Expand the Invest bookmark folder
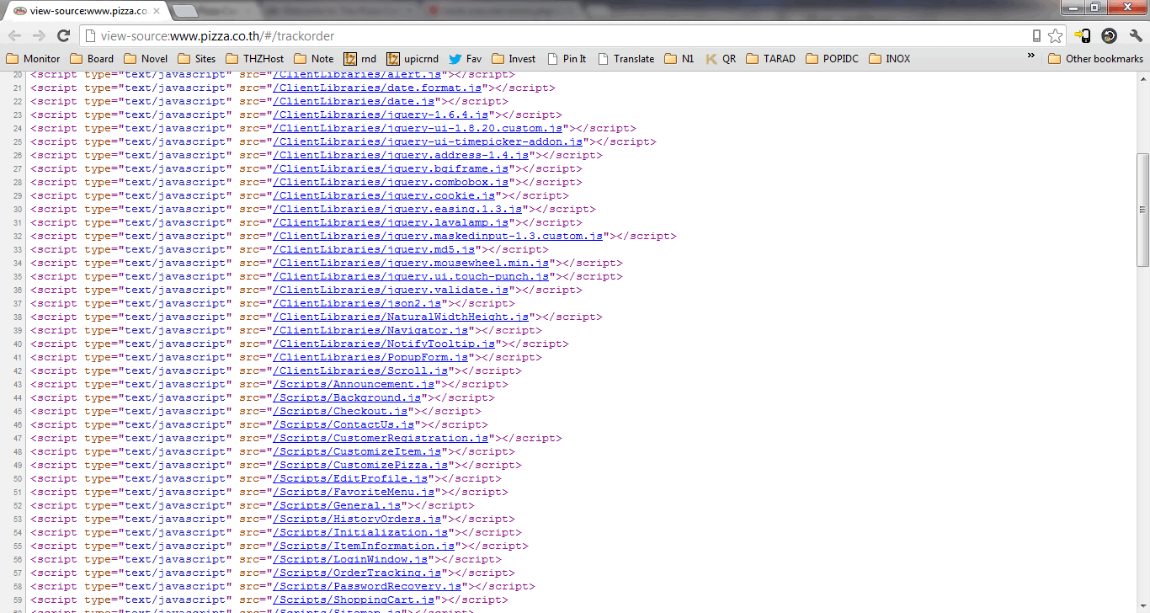This screenshot has width=1150, height=613. 514,59
